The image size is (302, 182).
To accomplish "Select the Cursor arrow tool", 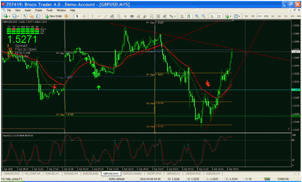I will tap(77, 16).
